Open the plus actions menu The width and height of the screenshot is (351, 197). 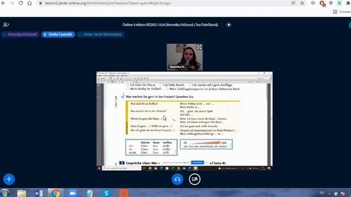[9, 179]
